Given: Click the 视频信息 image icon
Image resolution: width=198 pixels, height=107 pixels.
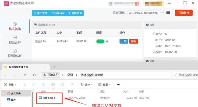Looking at the screenshot, I should [35, 25].
